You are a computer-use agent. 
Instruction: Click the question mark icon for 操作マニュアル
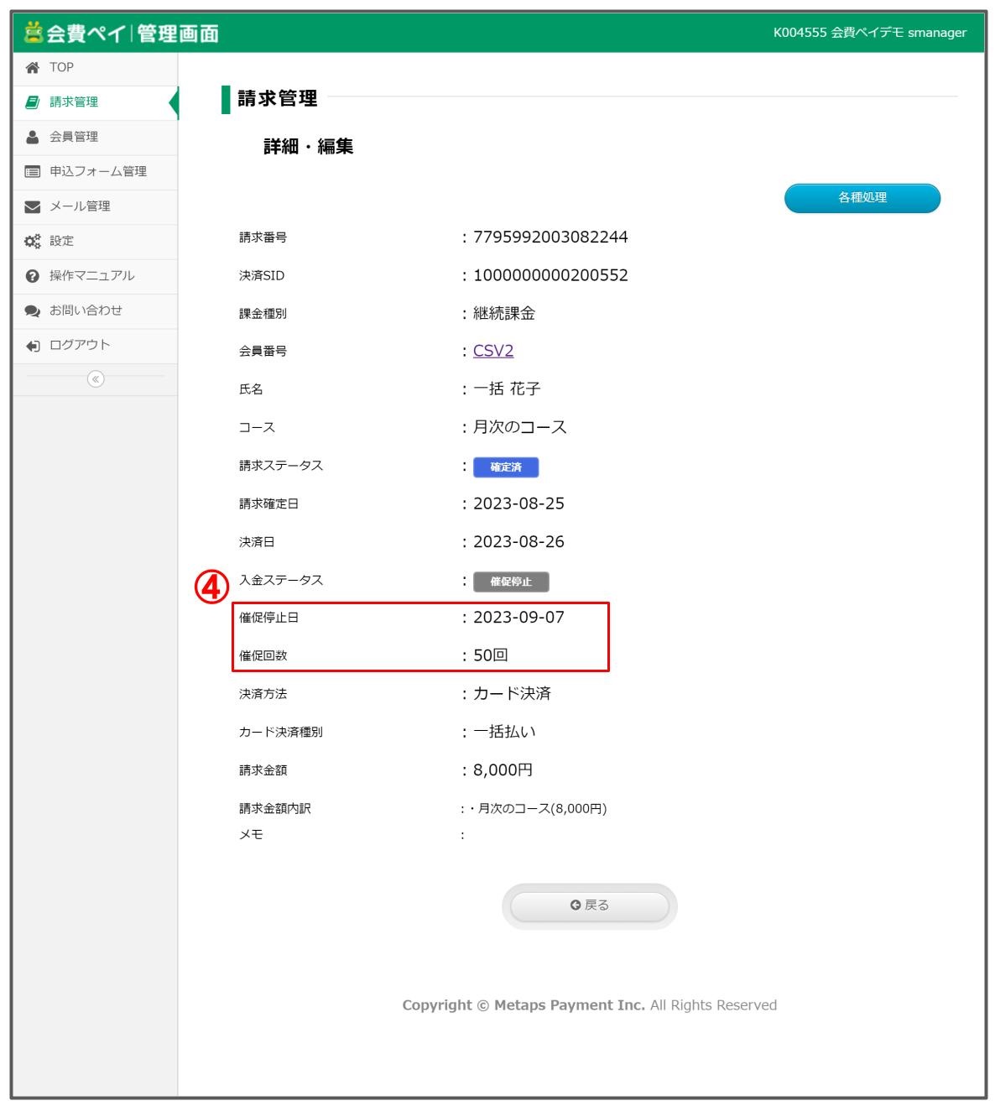point(33,276)
